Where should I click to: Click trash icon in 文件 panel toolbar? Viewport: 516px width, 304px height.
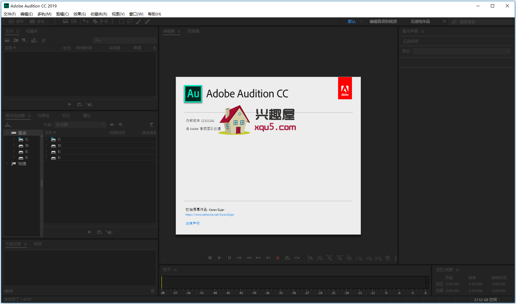coord(44,40)
